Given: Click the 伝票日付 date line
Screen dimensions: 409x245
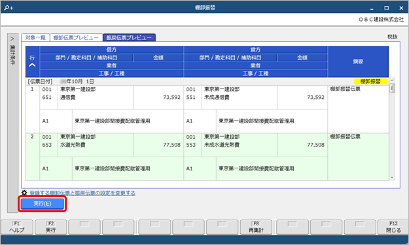Looking at the screenshot, I should coord(61,81).
